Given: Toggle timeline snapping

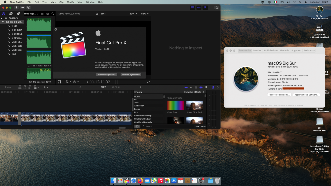Looking at the screenshot, I should tap(201, 87).
